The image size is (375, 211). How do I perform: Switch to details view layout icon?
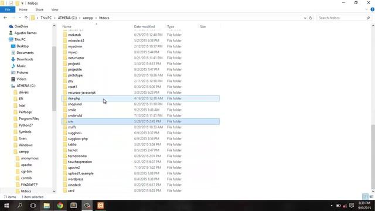click(365, 197)
